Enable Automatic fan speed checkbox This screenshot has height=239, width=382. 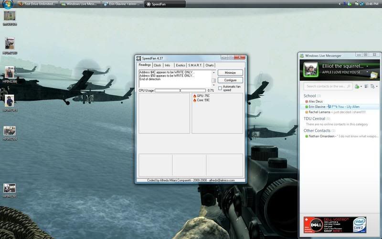pyautogui.click(x=220, y=88)
